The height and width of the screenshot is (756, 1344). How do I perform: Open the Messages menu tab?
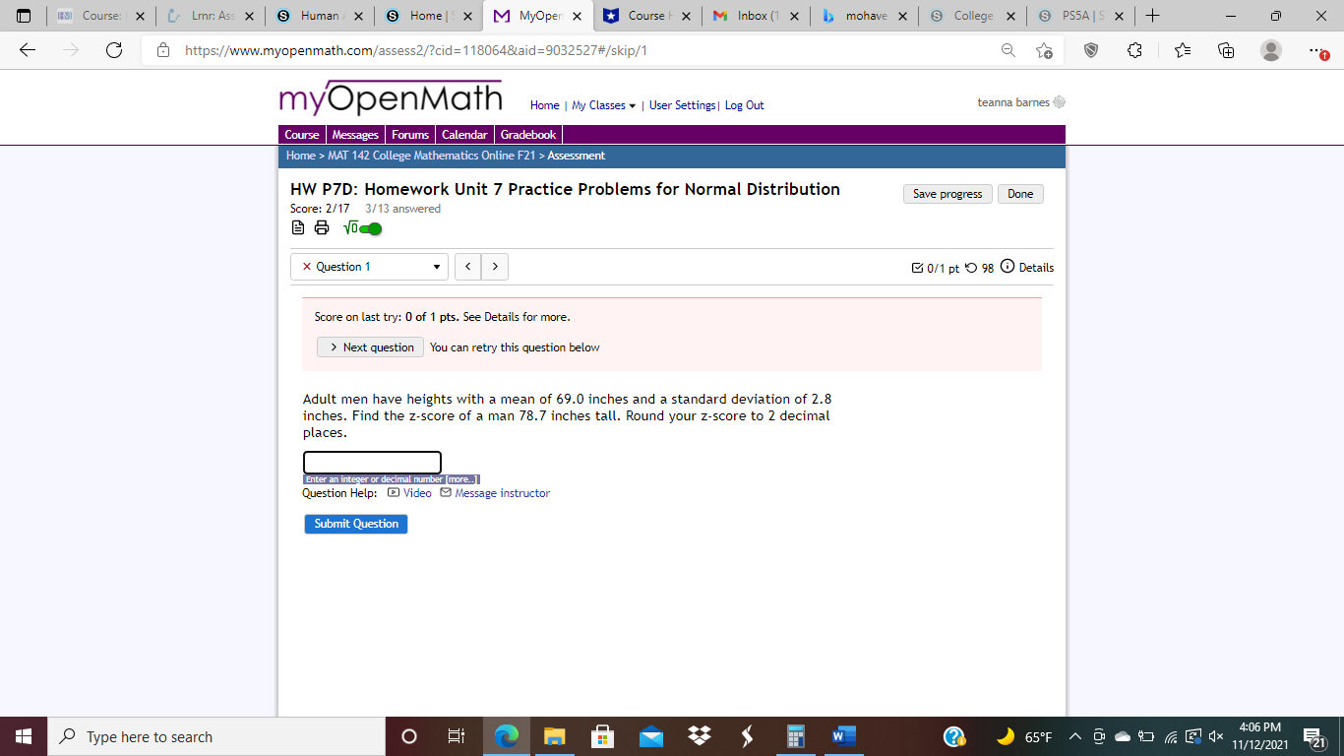pyautogui.click(x=355, y=135)
